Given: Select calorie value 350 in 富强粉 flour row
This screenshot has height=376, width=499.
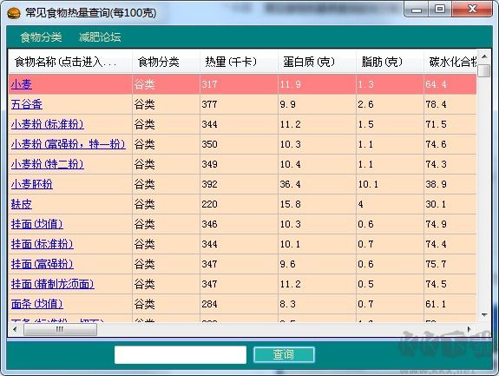Looking at the screenshot, I should click(x=209, y=144).
